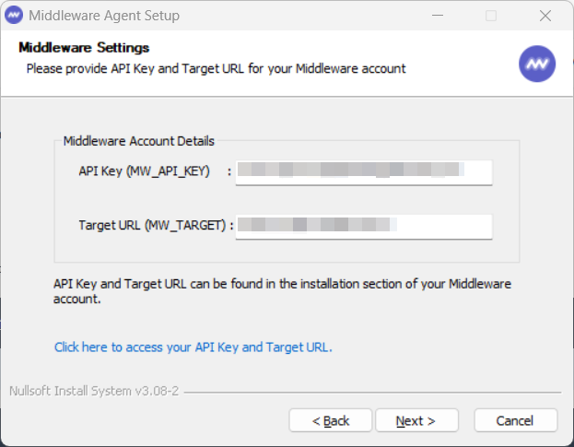The image size is (574, 447).
Task: Focus the Target URL input field
Action: pyautogui.click(x=363, y=226)
